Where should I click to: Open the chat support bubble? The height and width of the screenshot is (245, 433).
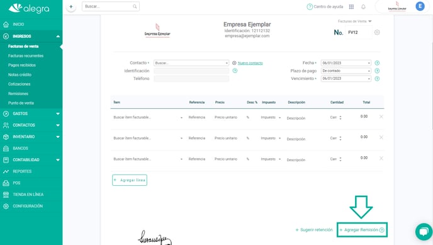click(424, 232)
